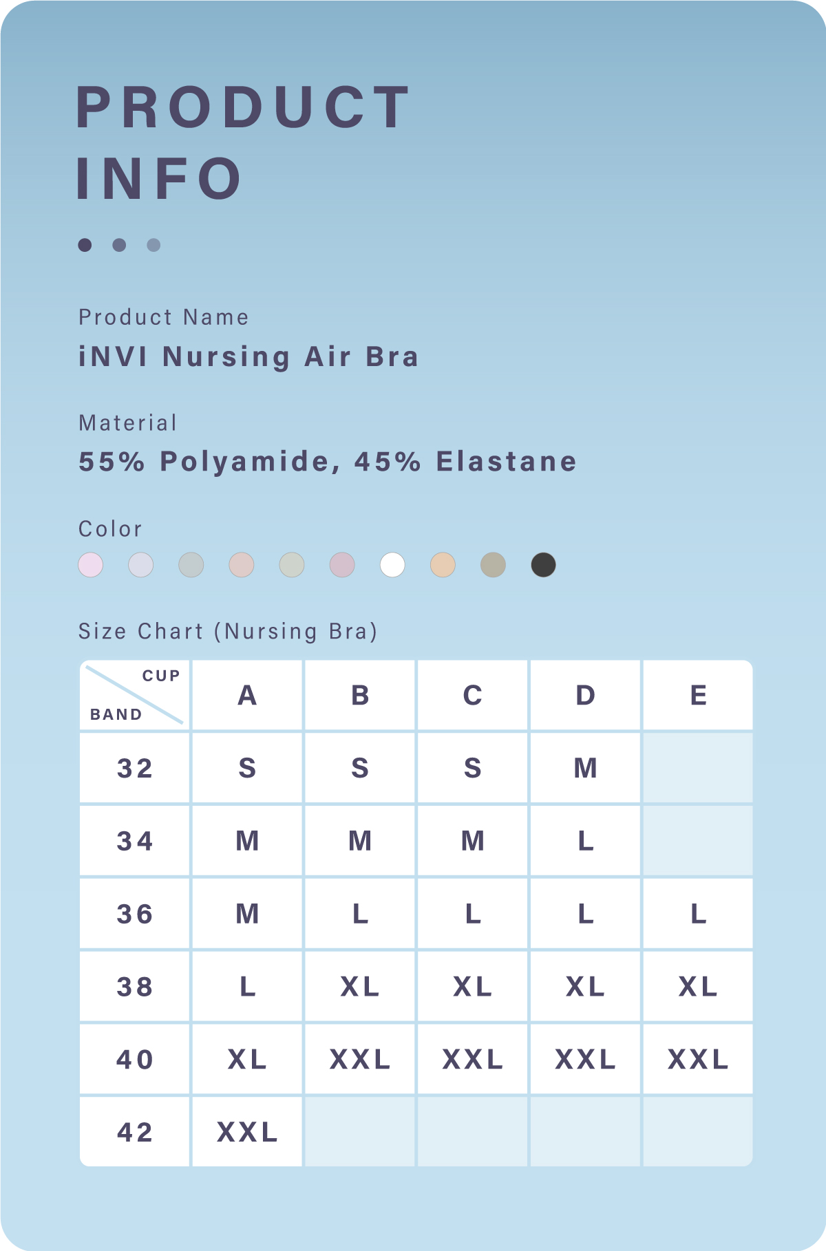The width and height of the screenshot is (826, 1251).
Task: Click the XXL cell in row 42
Action: [247, 1132]
